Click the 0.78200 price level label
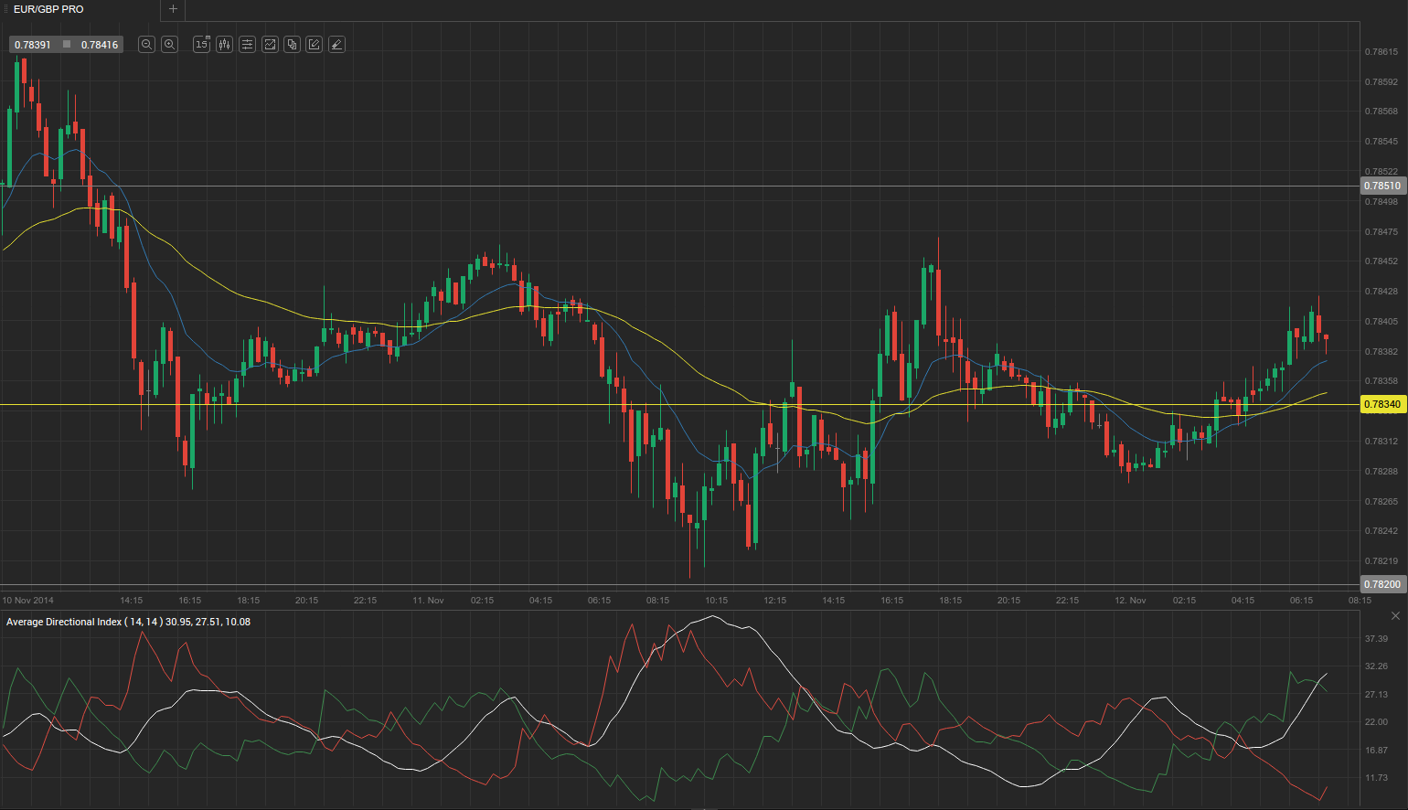Image resolution: width=1408 pixels, height=810 pixels. (1381, 584)
